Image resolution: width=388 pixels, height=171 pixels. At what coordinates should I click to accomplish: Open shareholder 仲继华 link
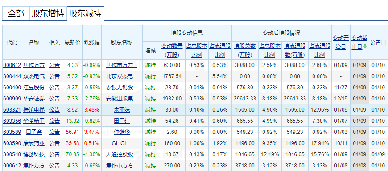point(122,132)
